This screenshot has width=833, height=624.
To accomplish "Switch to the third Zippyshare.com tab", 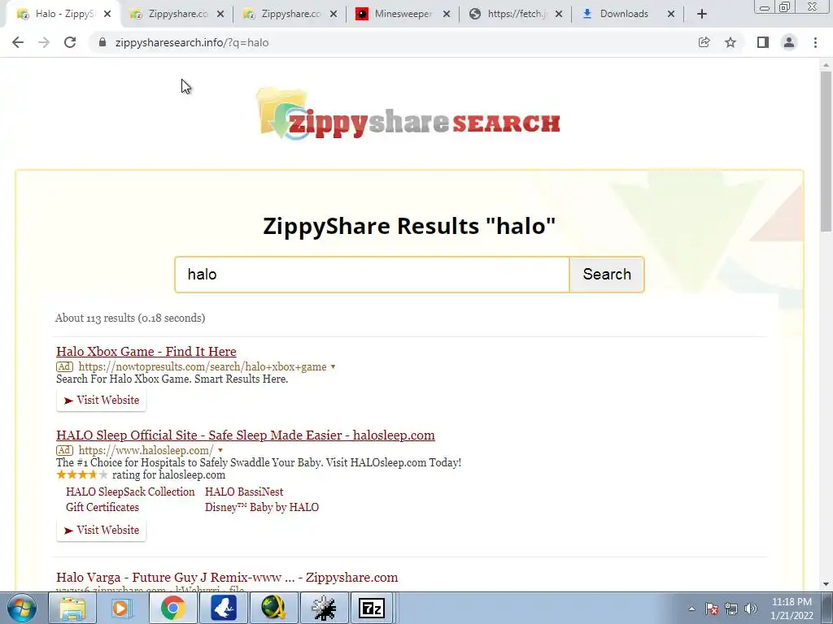I will pyautogui.click(x=290, y=15).
